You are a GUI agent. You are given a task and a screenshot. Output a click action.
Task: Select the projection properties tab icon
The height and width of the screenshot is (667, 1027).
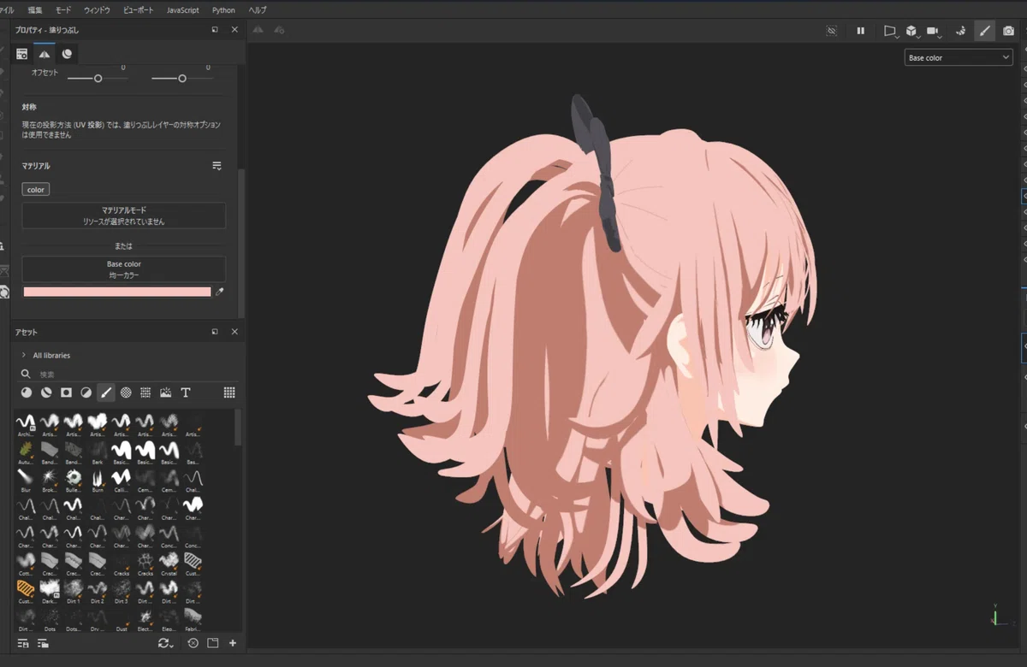click(45, 54)
